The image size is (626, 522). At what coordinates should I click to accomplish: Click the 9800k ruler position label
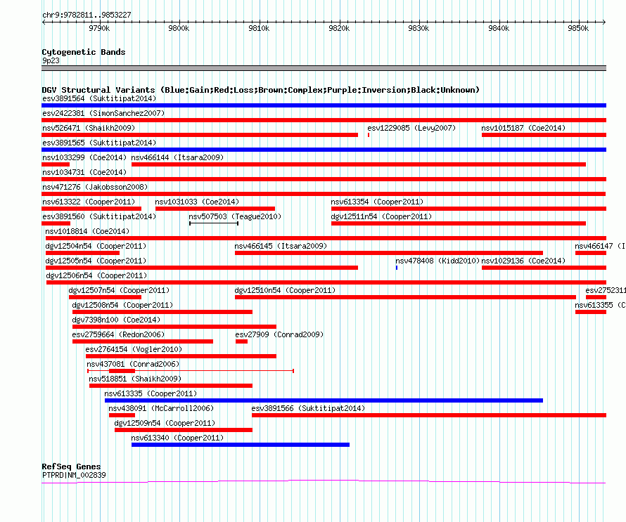tap(179, 28)
